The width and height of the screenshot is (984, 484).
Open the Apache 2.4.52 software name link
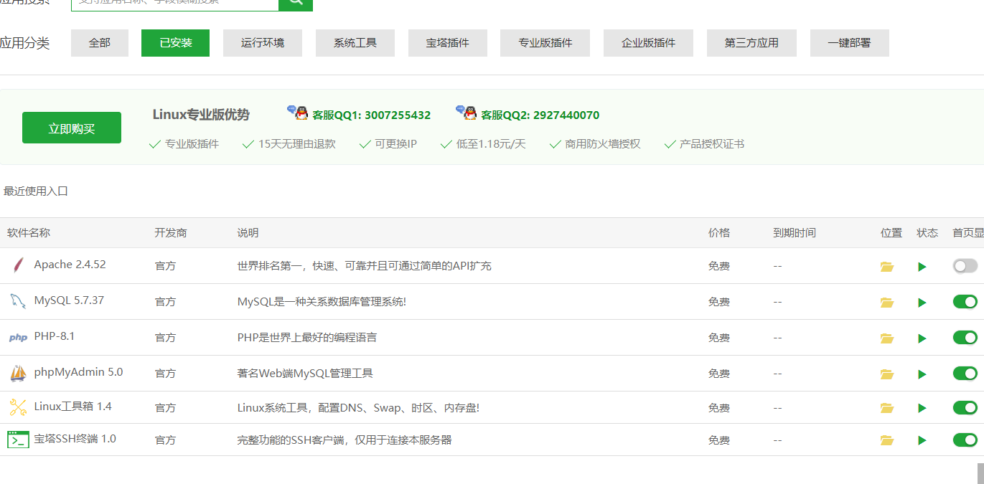[70, 265]
